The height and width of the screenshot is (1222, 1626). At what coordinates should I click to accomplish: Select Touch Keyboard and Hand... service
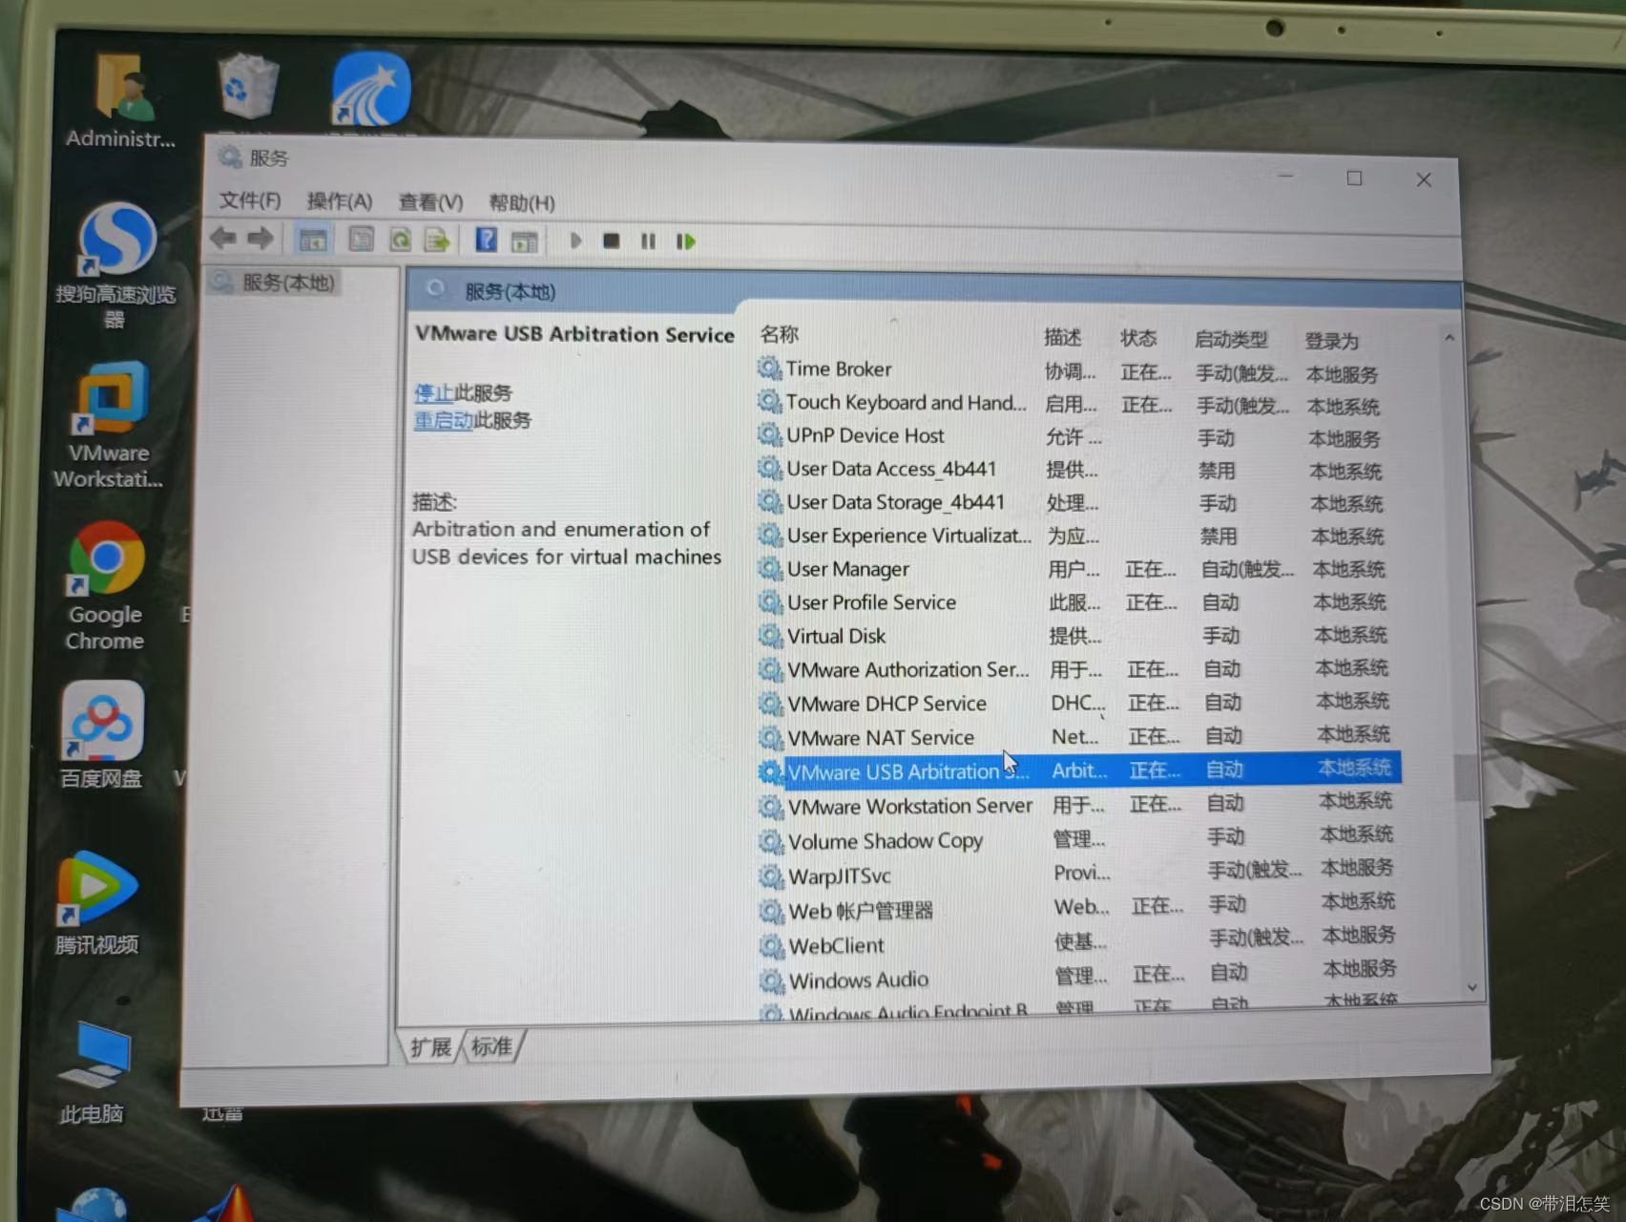(1070, 403)
